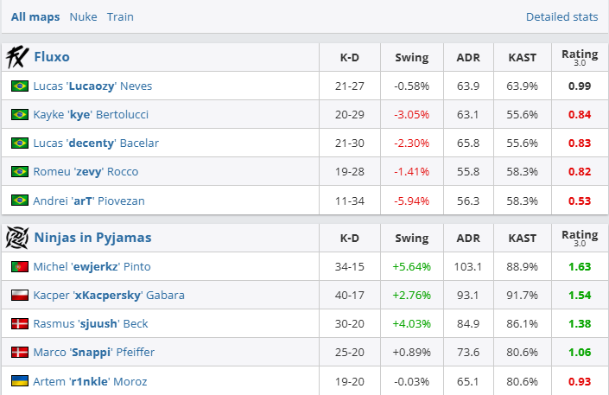Click the Fluxo team logo icon

(x=17, y=58)
